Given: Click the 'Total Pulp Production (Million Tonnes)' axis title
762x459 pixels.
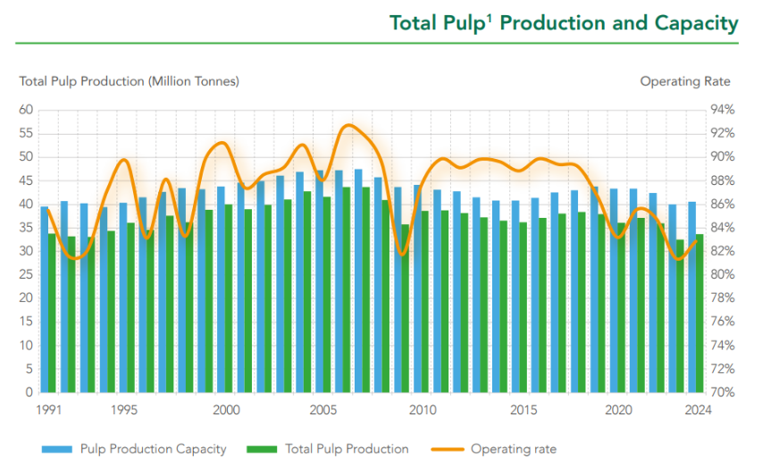Looking at the screenshot, I should click(130, 81).
